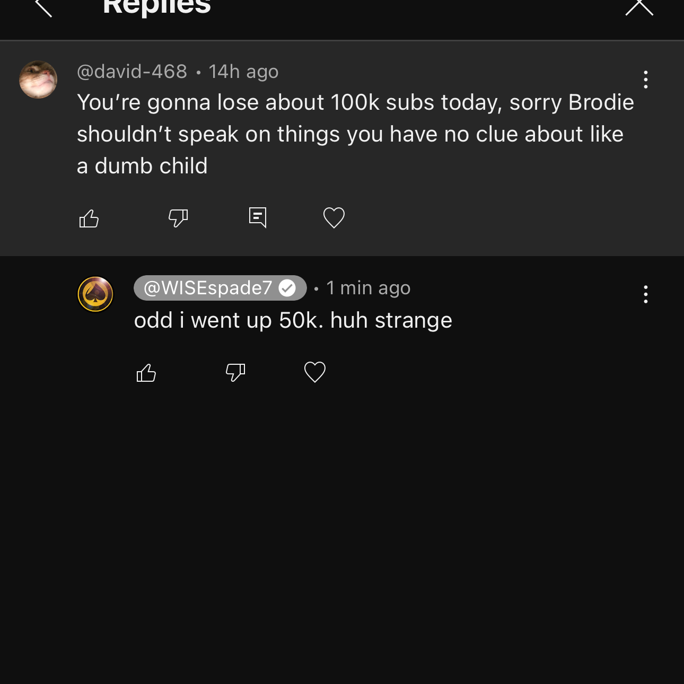The width and height of the screenshot is (684, 684).
Task: Go back using the arrow beside Replies
Action: pyautogui.click(x=43, y=7)
